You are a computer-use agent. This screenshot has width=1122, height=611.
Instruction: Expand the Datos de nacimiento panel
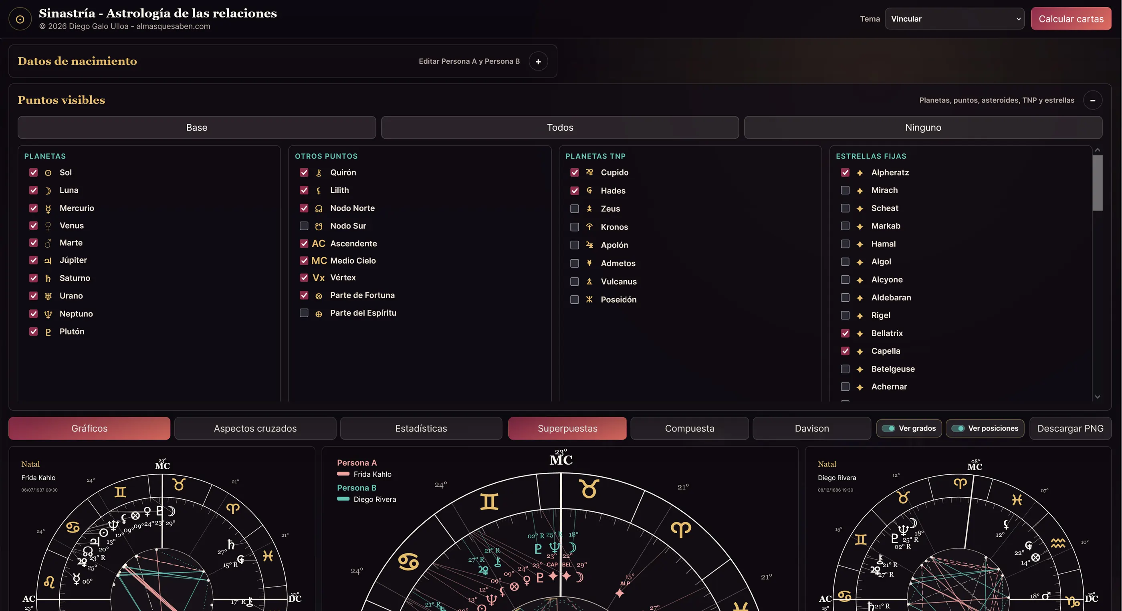tap(538, 61)
